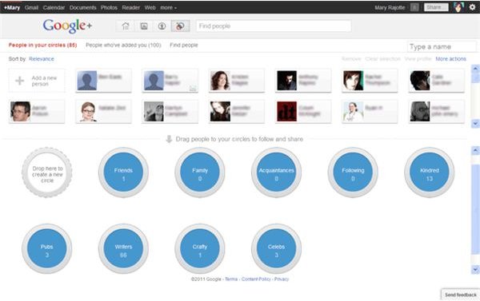This screenshot has height=301, width=480.
Task: Click the Share box in top bar
Action: point(436,7)
